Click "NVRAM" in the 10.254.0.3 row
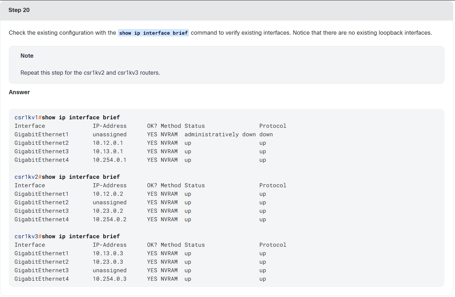The width and height of the screenshot is (455, 297). coord(169,279)
